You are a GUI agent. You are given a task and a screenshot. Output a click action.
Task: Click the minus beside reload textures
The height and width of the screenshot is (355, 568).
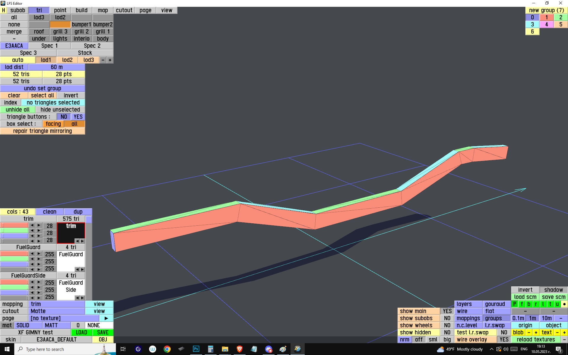[x=564, y=340]
